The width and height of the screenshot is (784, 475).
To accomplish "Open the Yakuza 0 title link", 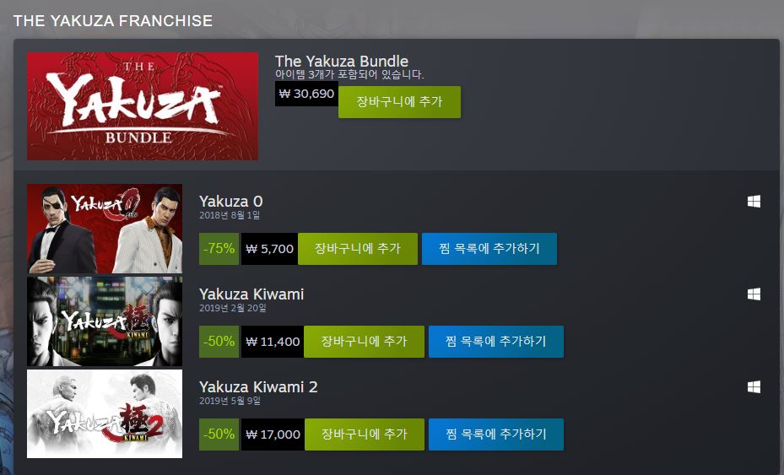I will 230,201.
